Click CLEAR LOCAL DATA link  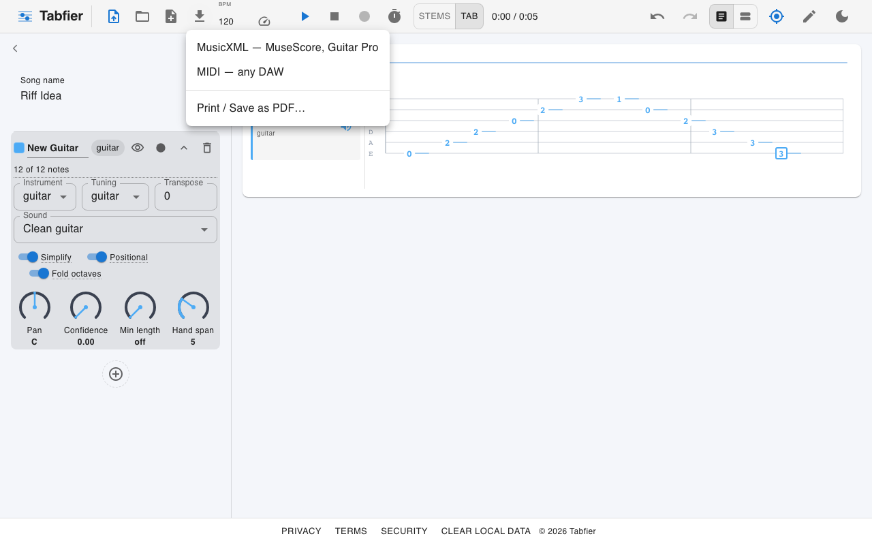[x=486, y=531]
